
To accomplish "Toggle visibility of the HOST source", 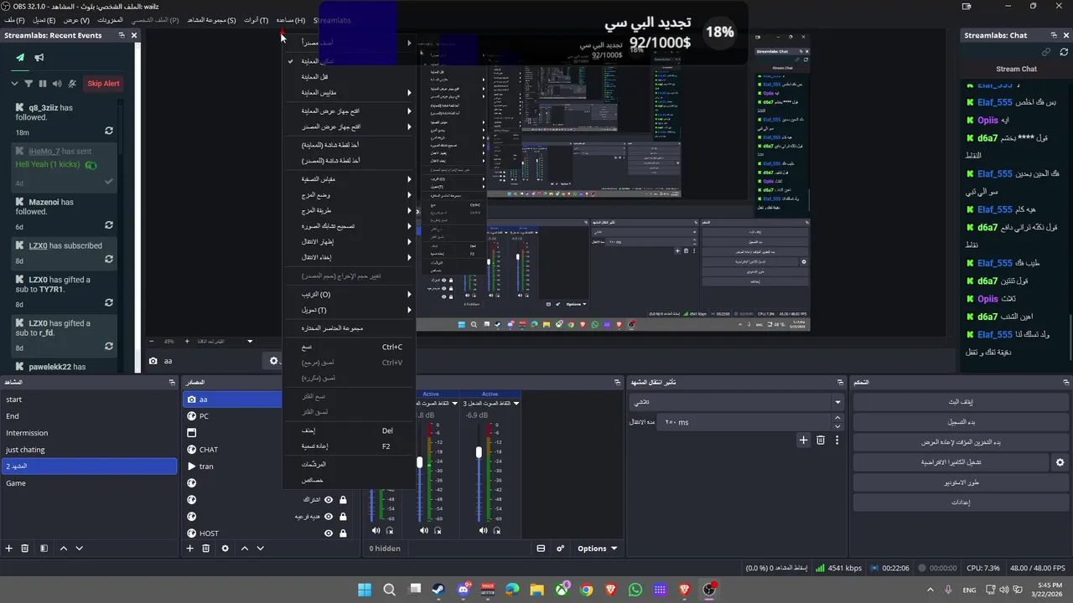I will (x=329, y=533).
